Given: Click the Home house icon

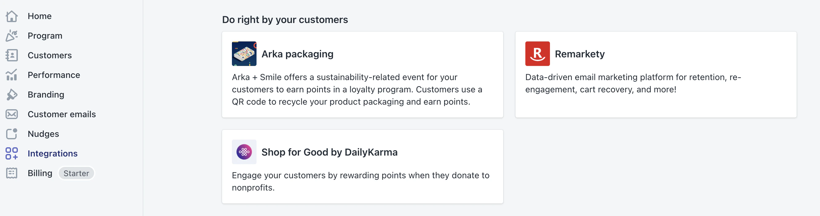Looking at the screenshot, I should coord(11,16).
